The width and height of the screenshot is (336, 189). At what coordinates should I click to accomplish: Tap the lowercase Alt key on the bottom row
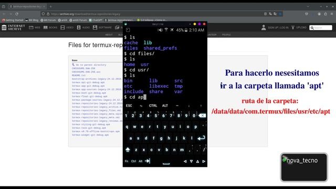(x=140, y=161)
